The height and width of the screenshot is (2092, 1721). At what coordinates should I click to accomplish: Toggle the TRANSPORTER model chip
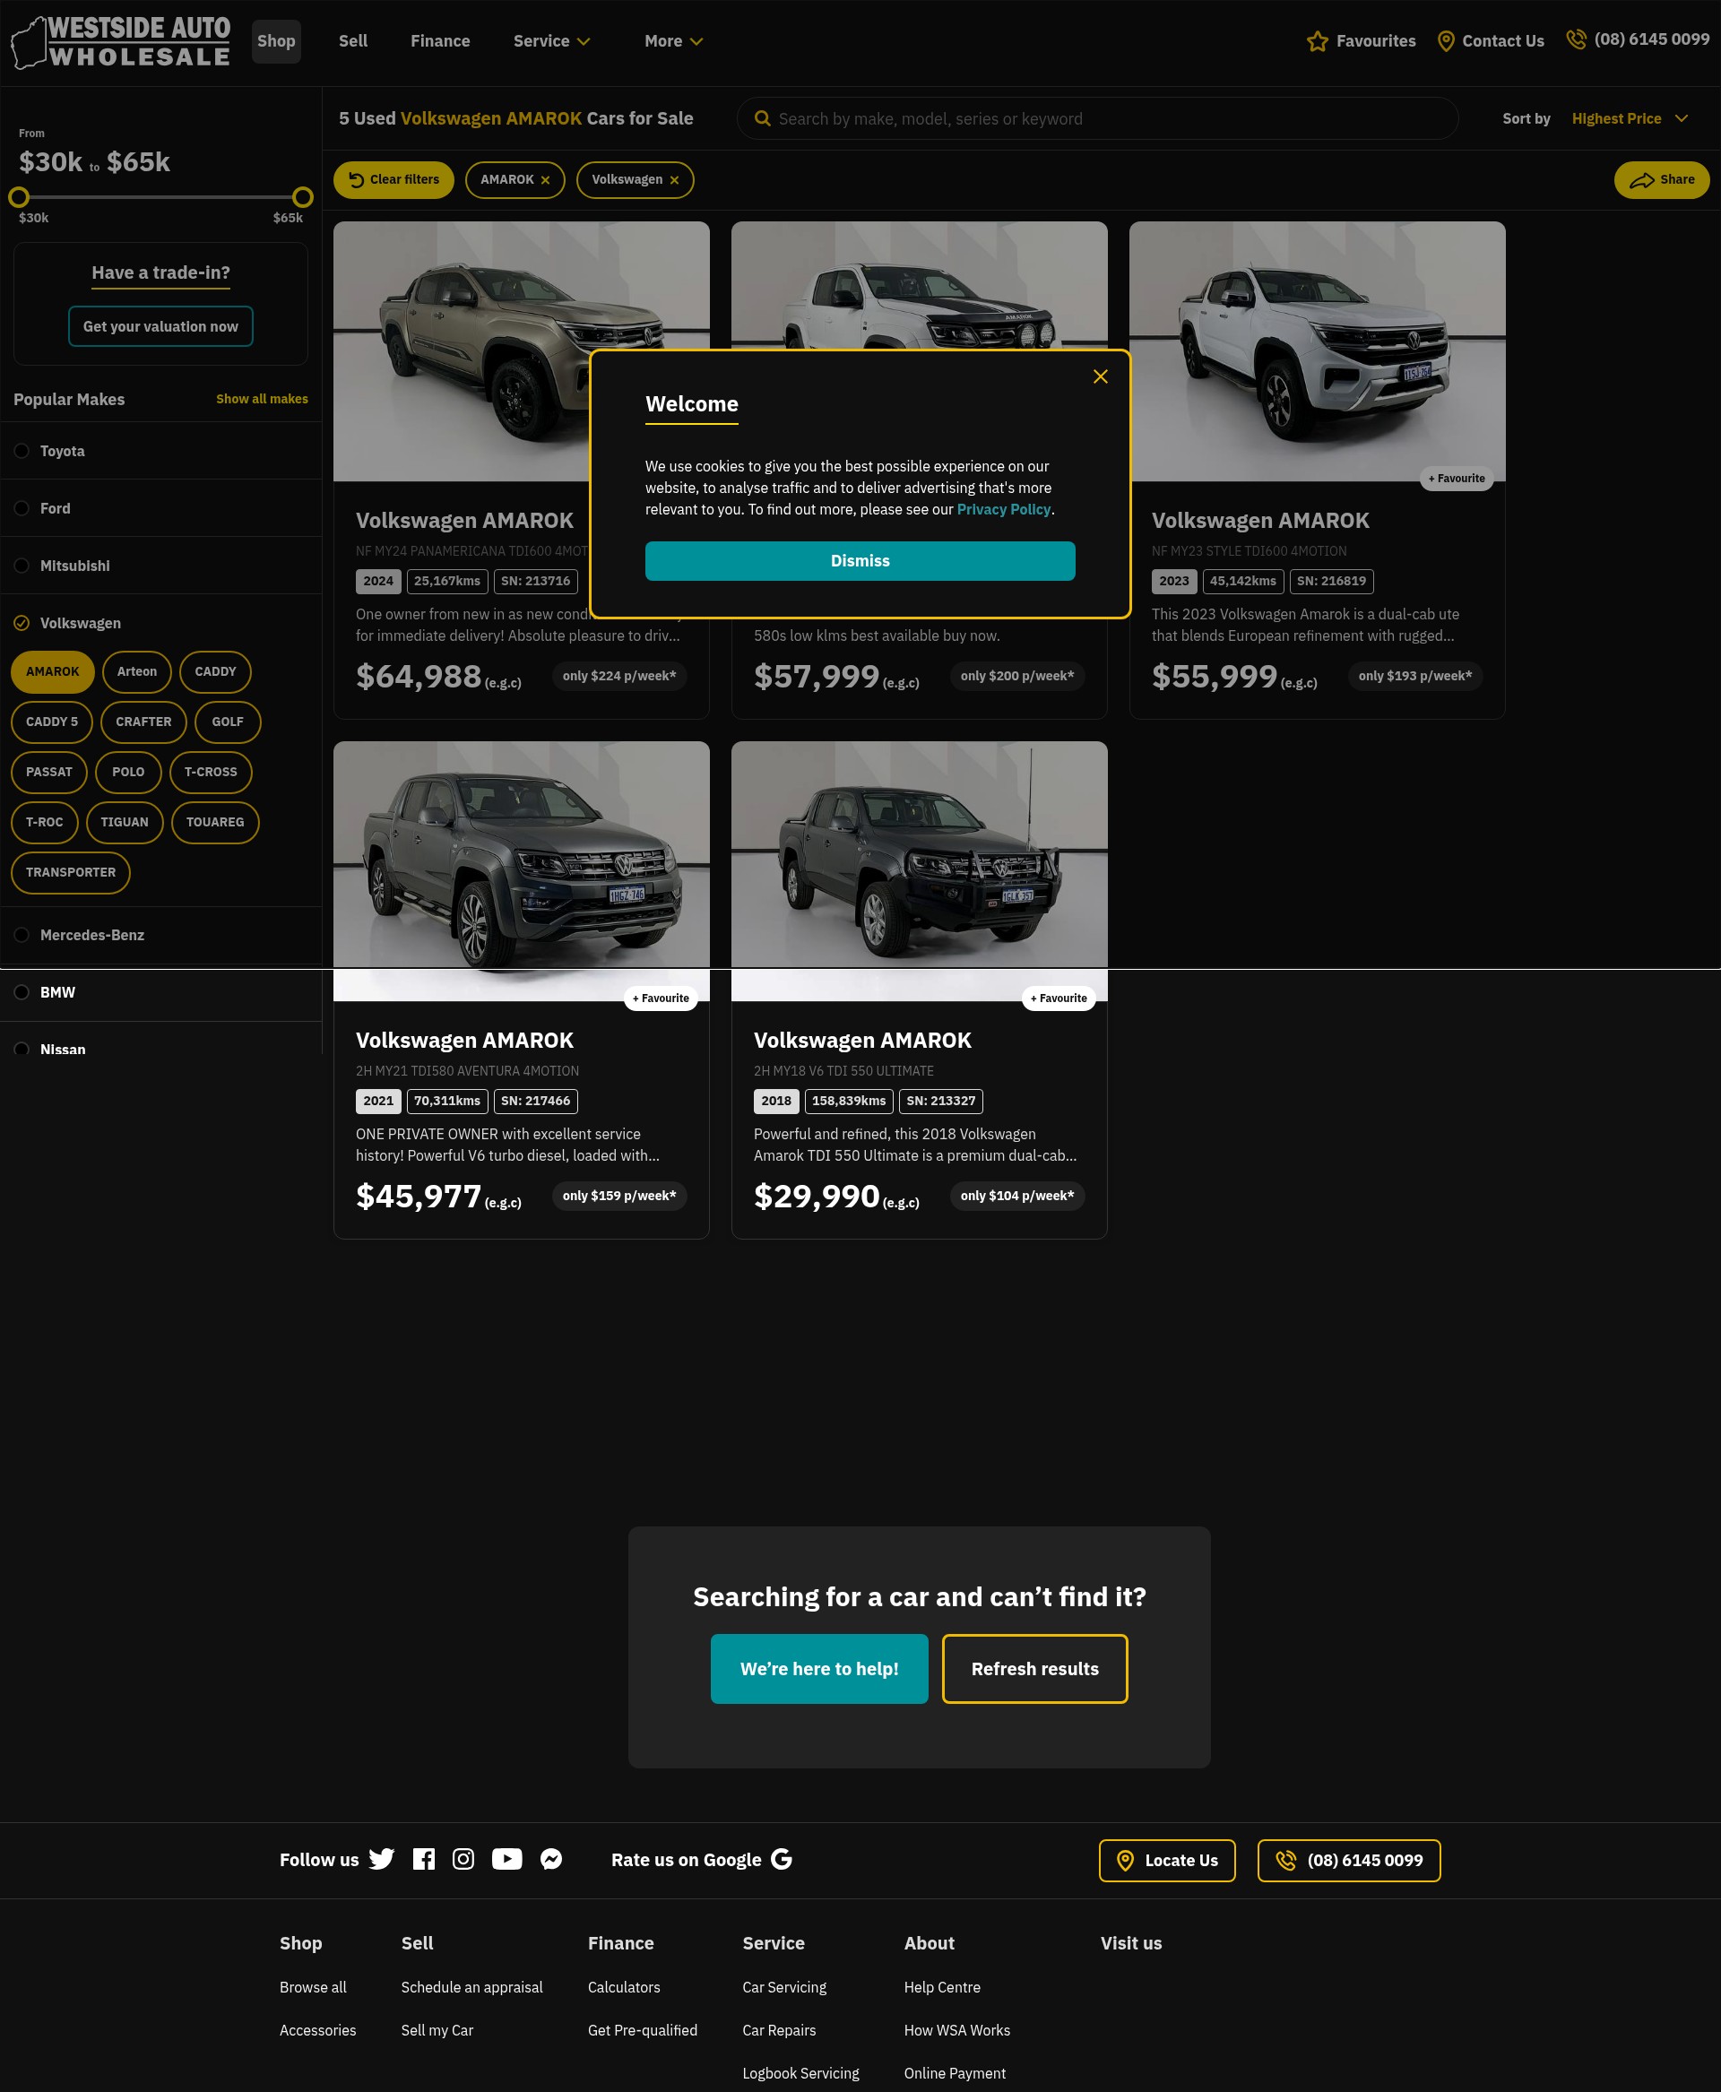(71, 874)
